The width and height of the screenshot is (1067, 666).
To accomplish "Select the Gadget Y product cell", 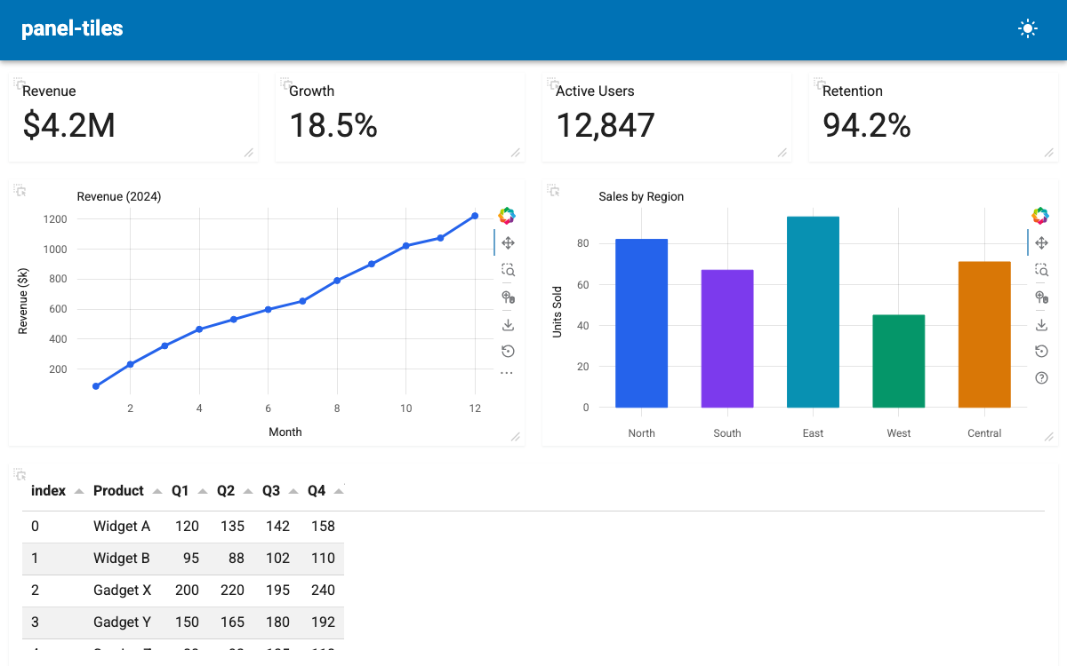I will pyautogui.click(x=123, y=622).
